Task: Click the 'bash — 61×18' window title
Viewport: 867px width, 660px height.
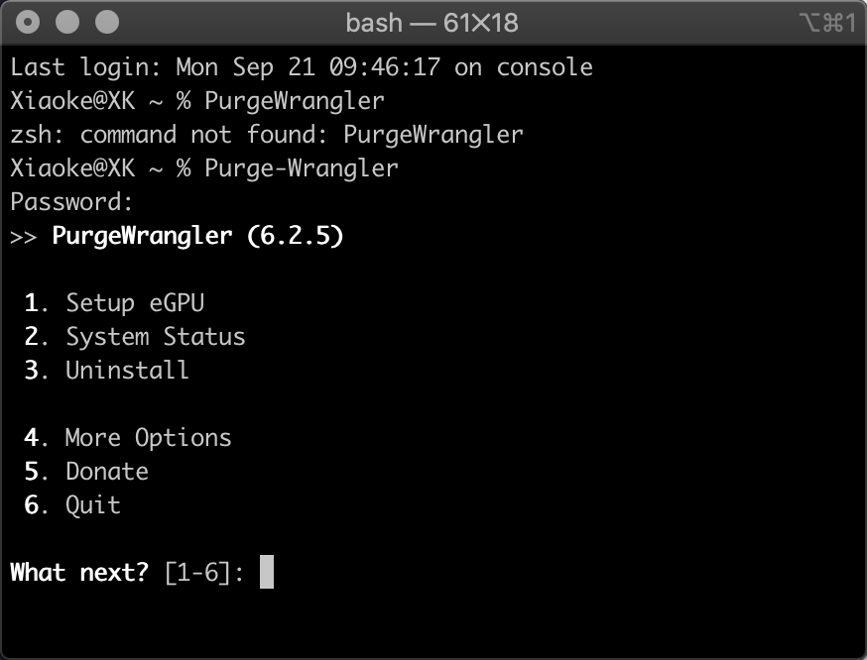Action: [x=432, y=22]
